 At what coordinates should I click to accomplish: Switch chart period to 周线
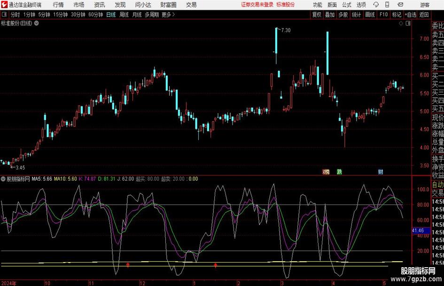(x=124, y=15)
